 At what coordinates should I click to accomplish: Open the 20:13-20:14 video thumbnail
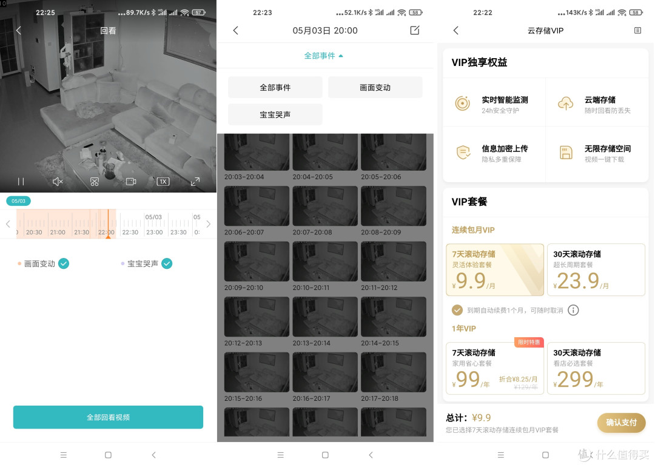pyautogui.click(x=325, y=317)
